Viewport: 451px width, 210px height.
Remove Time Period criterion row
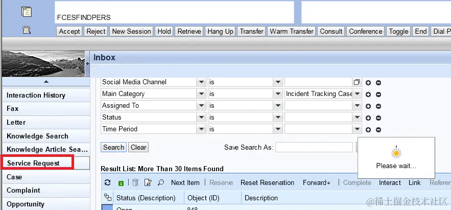[378, 130]
